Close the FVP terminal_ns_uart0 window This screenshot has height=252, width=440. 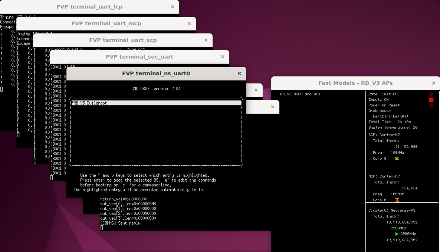coord(239,73)
